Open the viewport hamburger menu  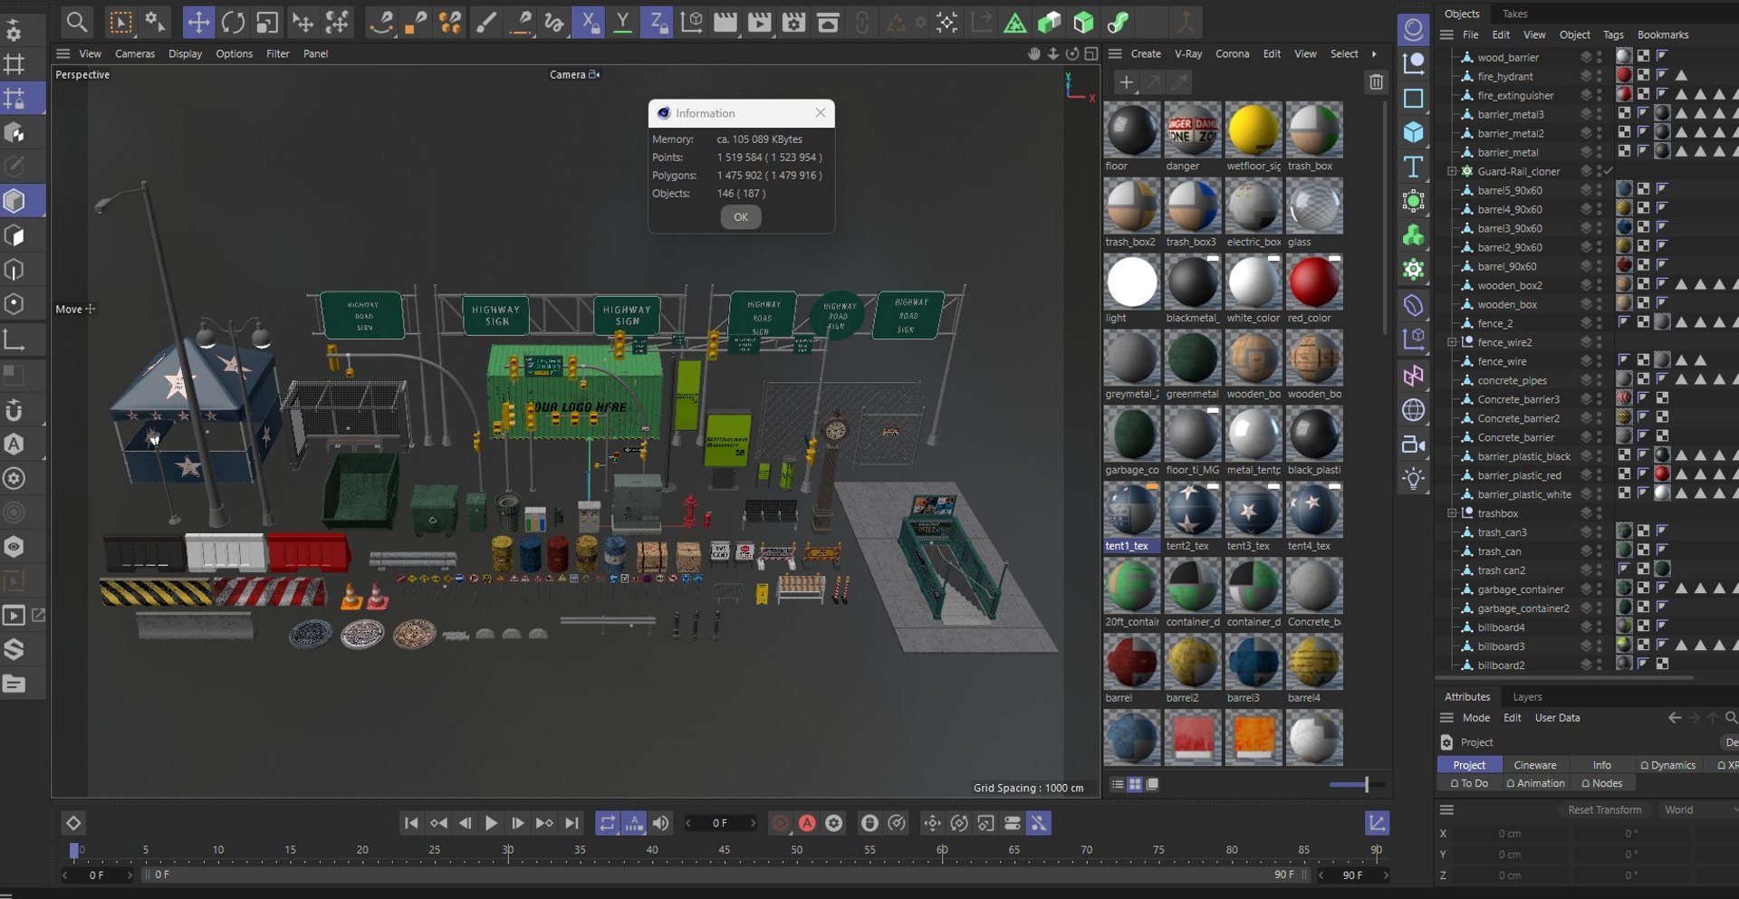[x=62, y=54]
